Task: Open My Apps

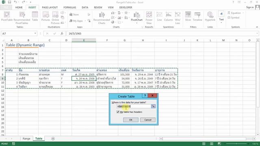Action: click(x=76, y=21)
